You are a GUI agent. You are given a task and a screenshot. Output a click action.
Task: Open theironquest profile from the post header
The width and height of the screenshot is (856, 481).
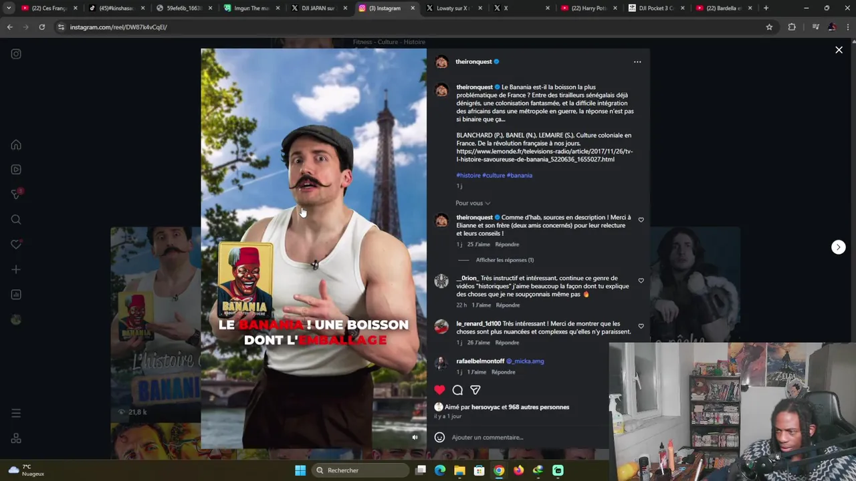pyautogui.click(x=473, y=61)
